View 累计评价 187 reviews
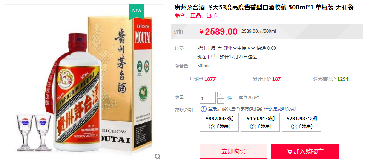The image size is (370, 162). (267, 79)
